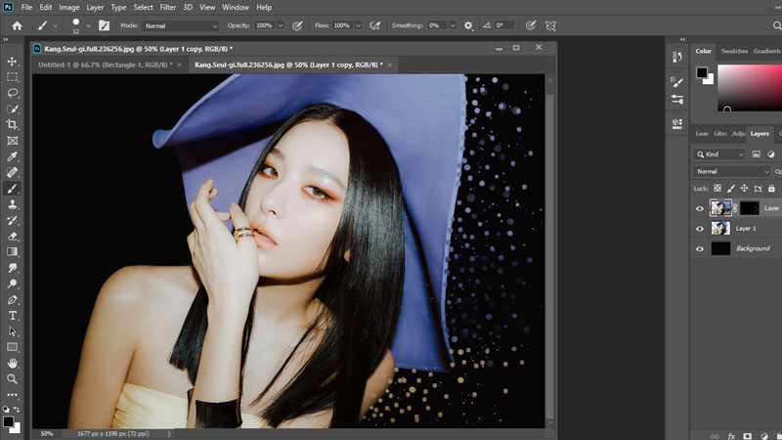
Task: Select the Smudge tool
Action: coord(12,268)
